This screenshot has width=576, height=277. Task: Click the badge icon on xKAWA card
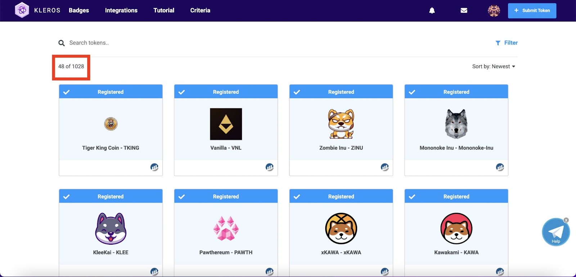pyautogui.click(x=385, y=272)
